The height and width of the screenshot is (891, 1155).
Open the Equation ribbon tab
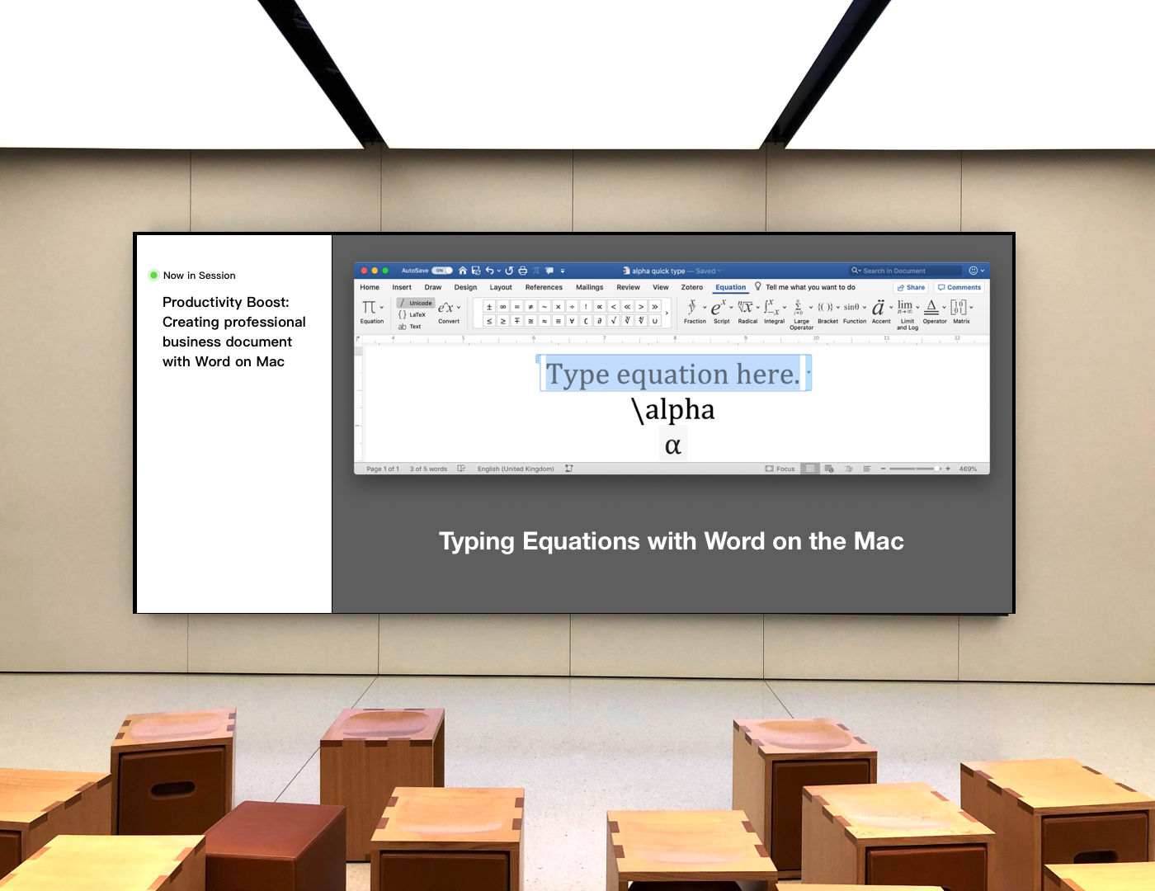(x=731, y=287)
